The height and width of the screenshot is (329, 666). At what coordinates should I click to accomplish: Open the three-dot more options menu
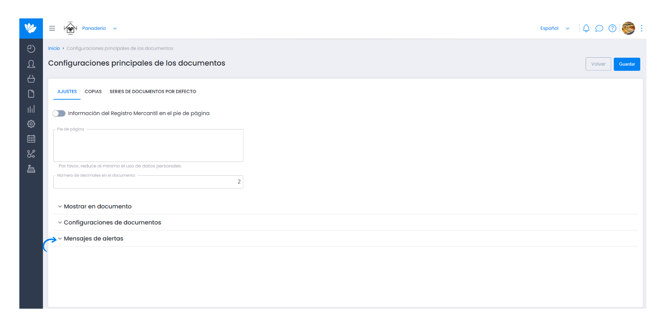click(641, 28)
